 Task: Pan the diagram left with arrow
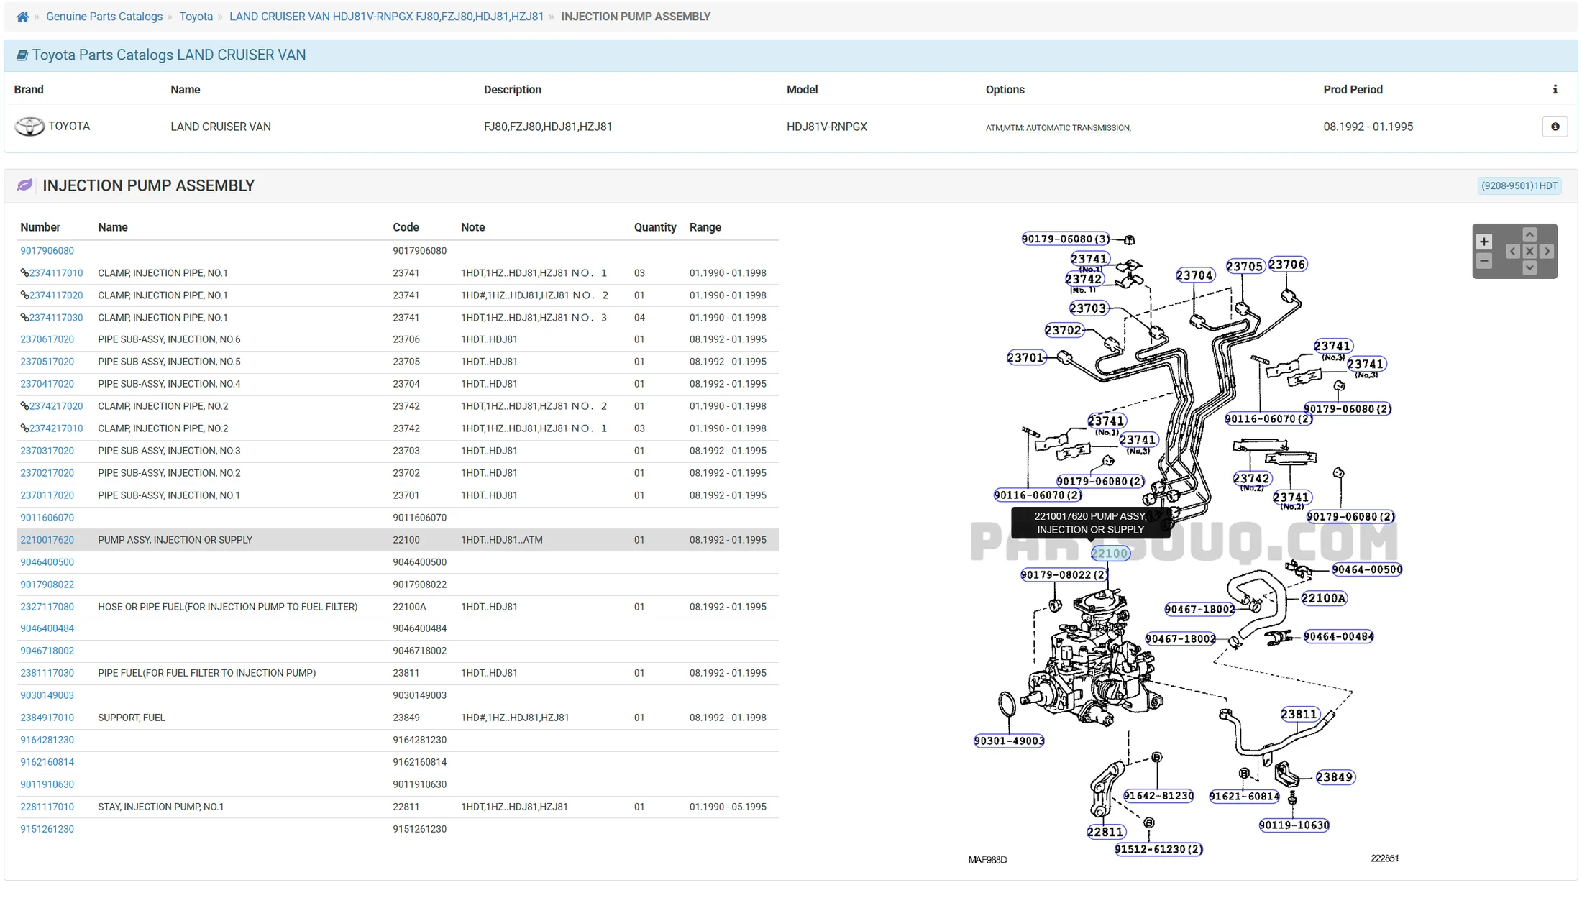pyautogui.click(x=1512, y=251)
